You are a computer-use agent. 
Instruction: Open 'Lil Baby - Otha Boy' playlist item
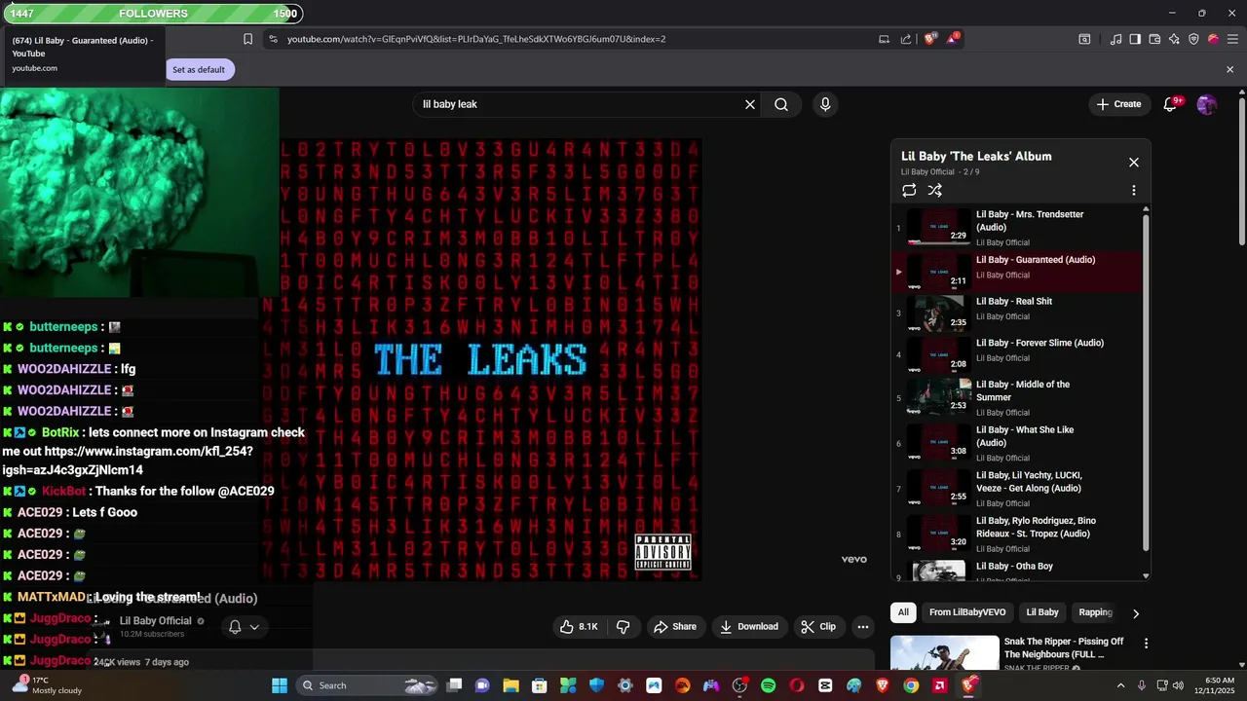(x=1017, y=571)
